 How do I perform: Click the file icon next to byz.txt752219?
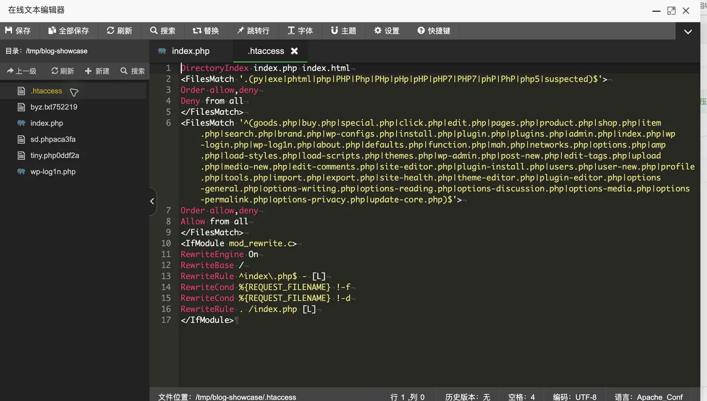[x=21, y=107]
